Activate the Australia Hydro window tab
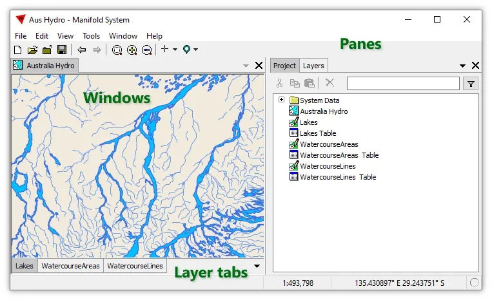The height and width of the screenshot is (300, 492). (x=44, y=66)
